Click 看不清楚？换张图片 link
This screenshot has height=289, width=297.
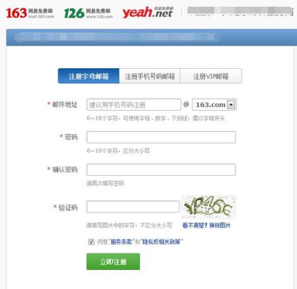206,226
